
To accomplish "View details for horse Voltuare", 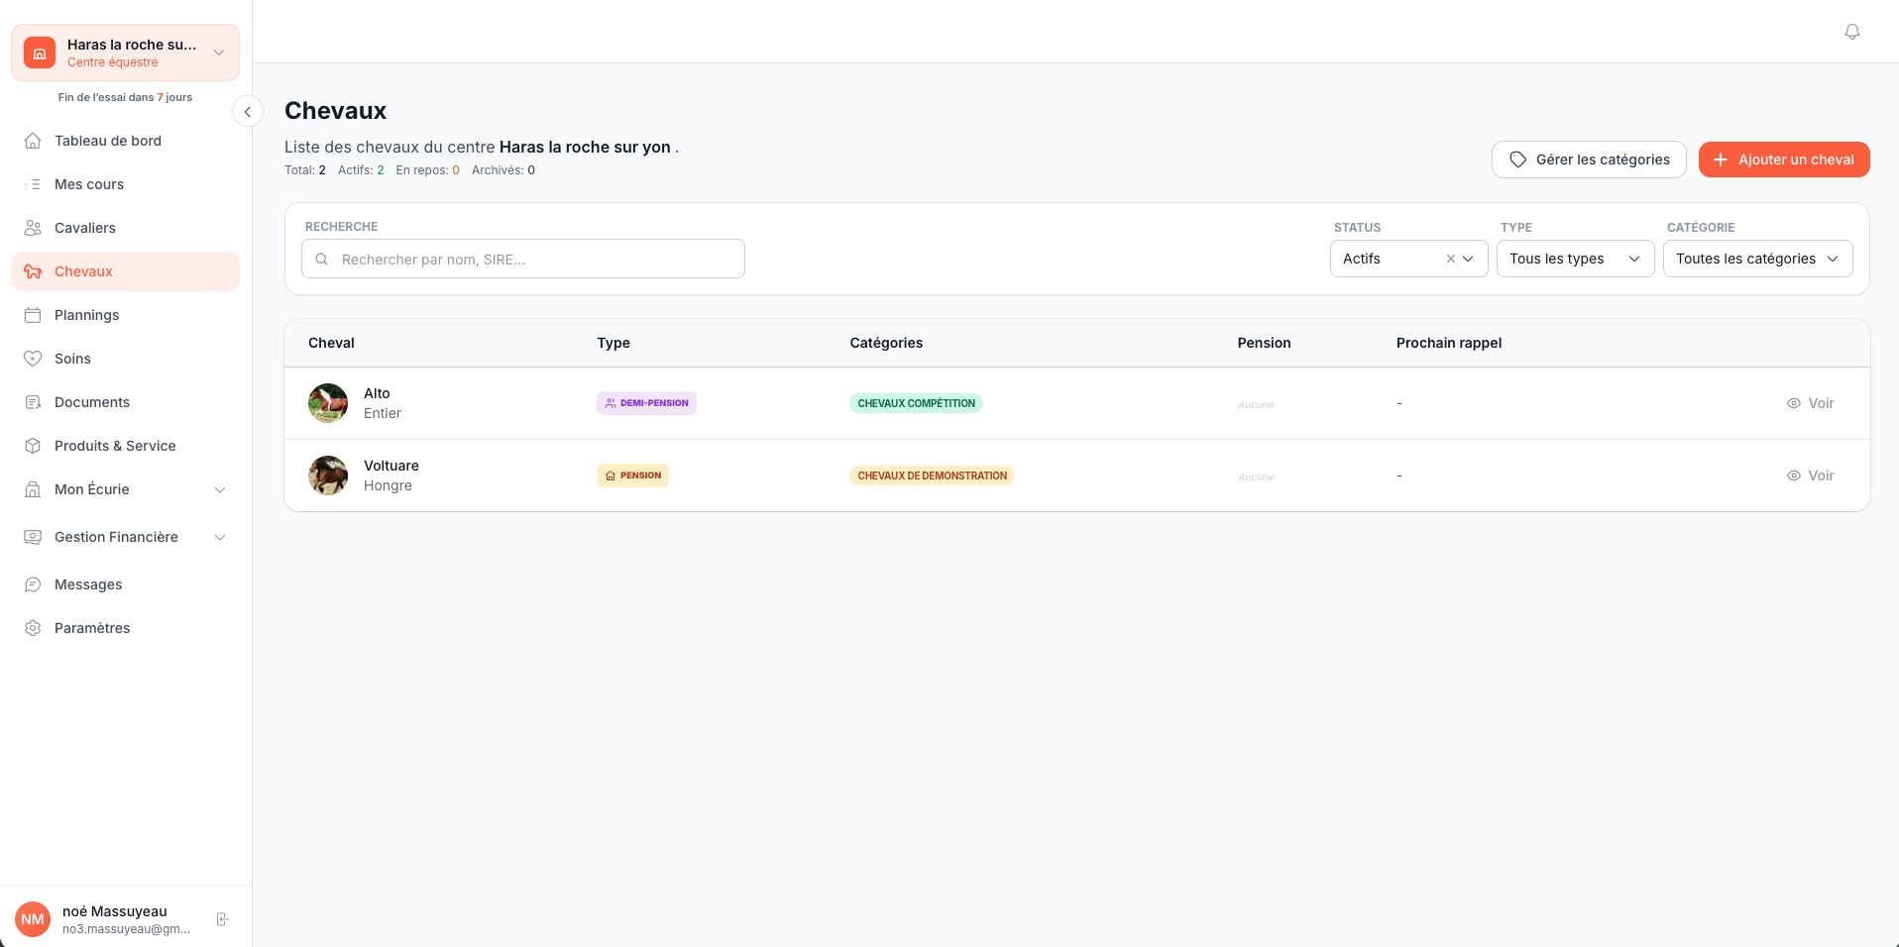I will click(1810, 475).
